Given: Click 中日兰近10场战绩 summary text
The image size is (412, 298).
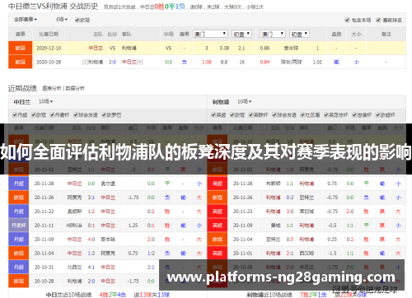Looking at the screenshot, I should (68, 295).
